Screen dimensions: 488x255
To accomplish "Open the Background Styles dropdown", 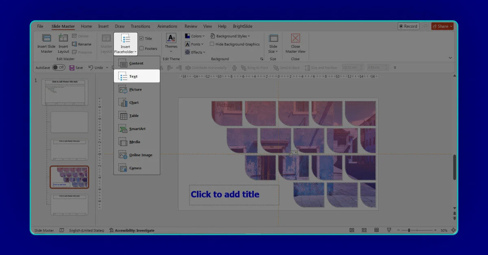I will click(230, 36).
